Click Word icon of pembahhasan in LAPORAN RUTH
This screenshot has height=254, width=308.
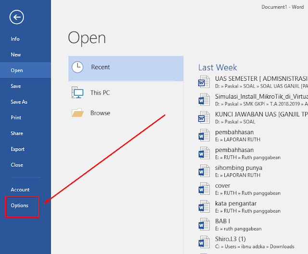(204, 135)
